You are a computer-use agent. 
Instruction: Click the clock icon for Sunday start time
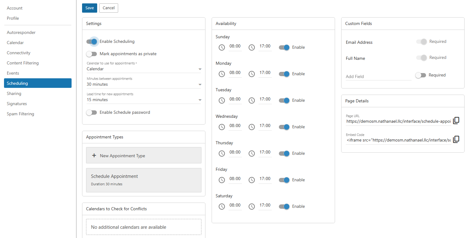coord(222,47)
